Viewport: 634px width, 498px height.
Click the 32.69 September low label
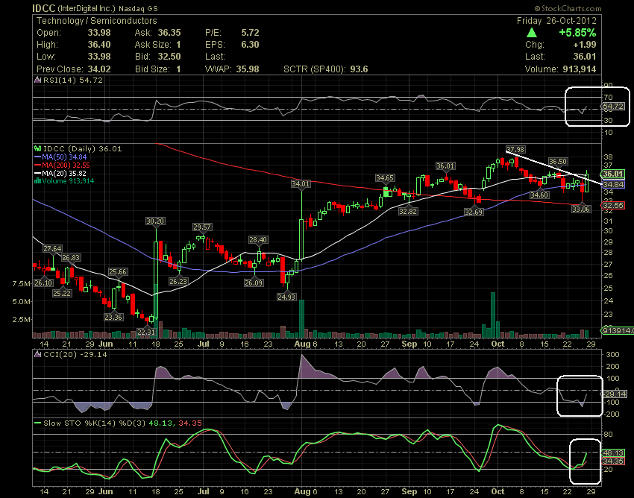[x=474, y=212]
